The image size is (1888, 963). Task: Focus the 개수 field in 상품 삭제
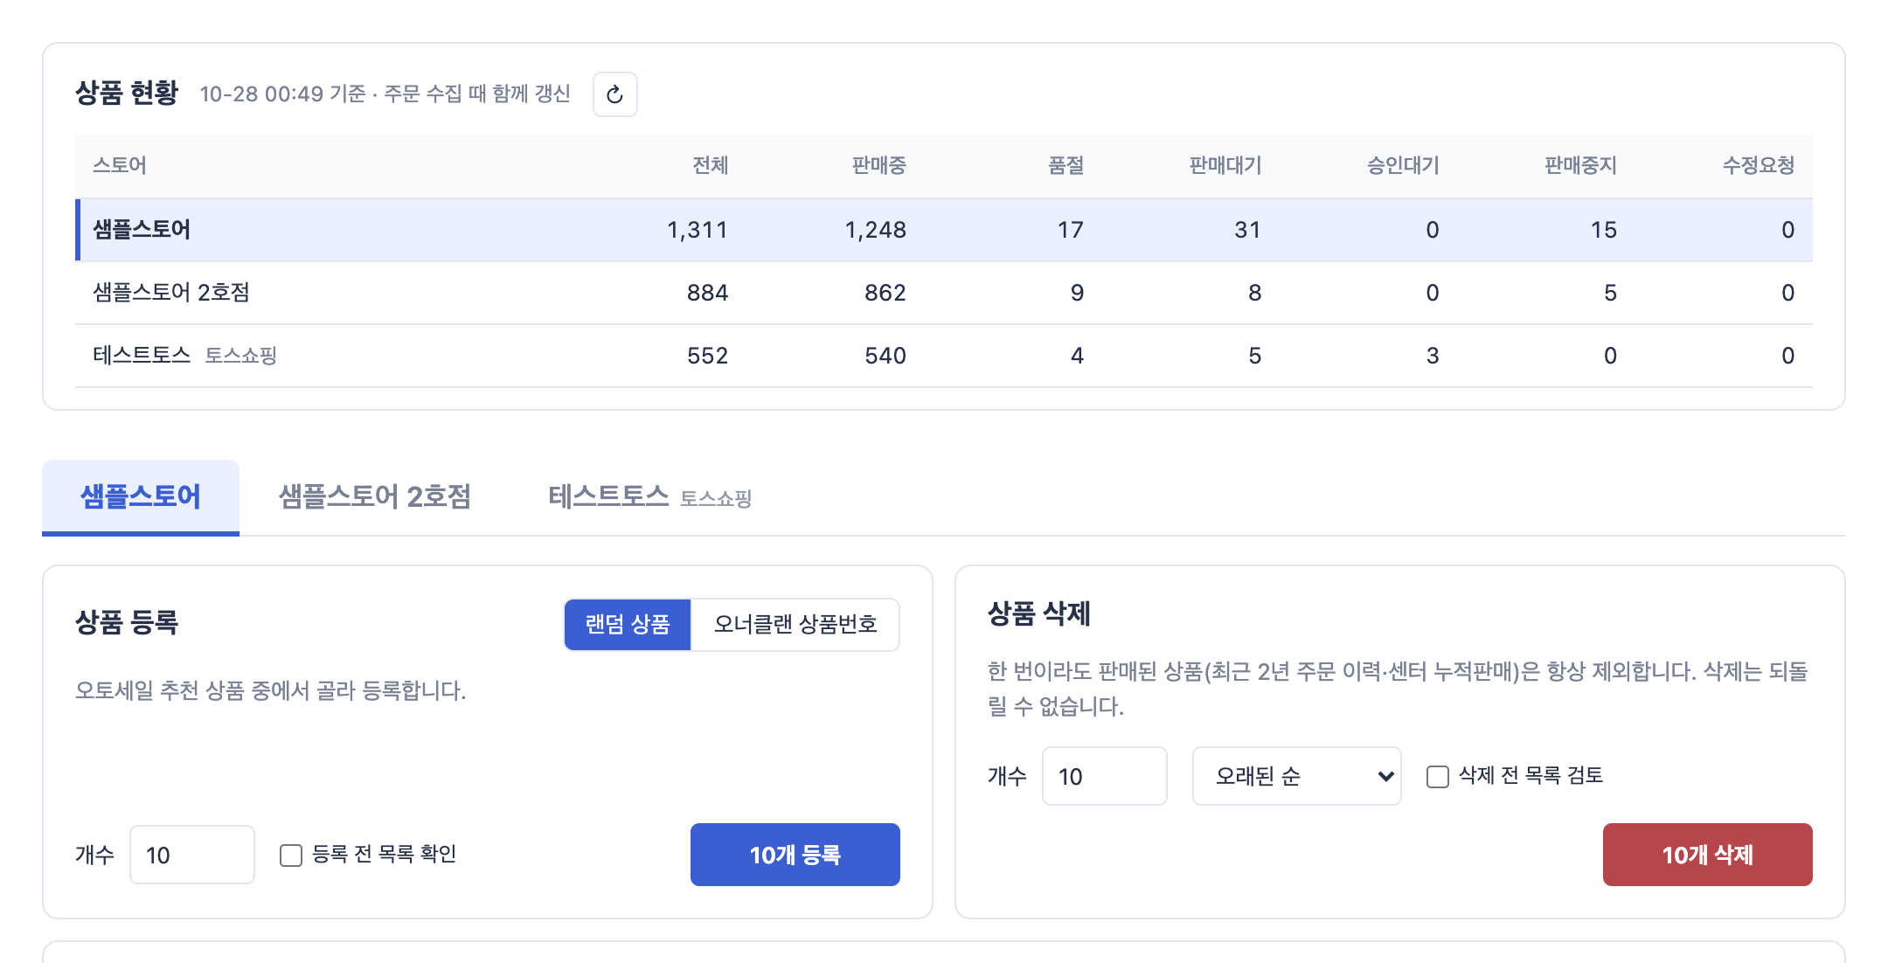[x=1105, y=776]
